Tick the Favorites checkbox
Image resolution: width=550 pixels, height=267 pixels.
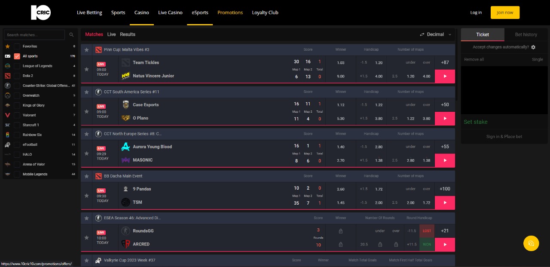(17, 46)
